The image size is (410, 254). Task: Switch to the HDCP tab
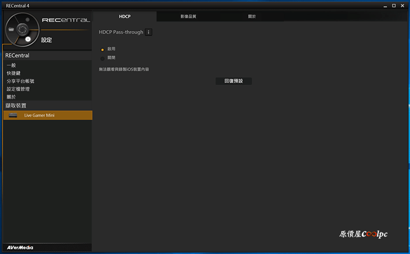(125, 16)
